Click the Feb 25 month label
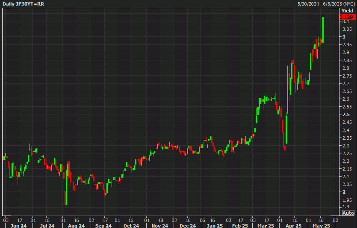 point(240,226)
